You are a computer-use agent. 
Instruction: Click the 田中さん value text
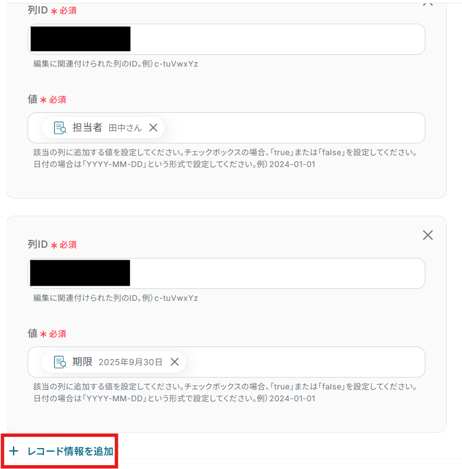click(125, 128)
